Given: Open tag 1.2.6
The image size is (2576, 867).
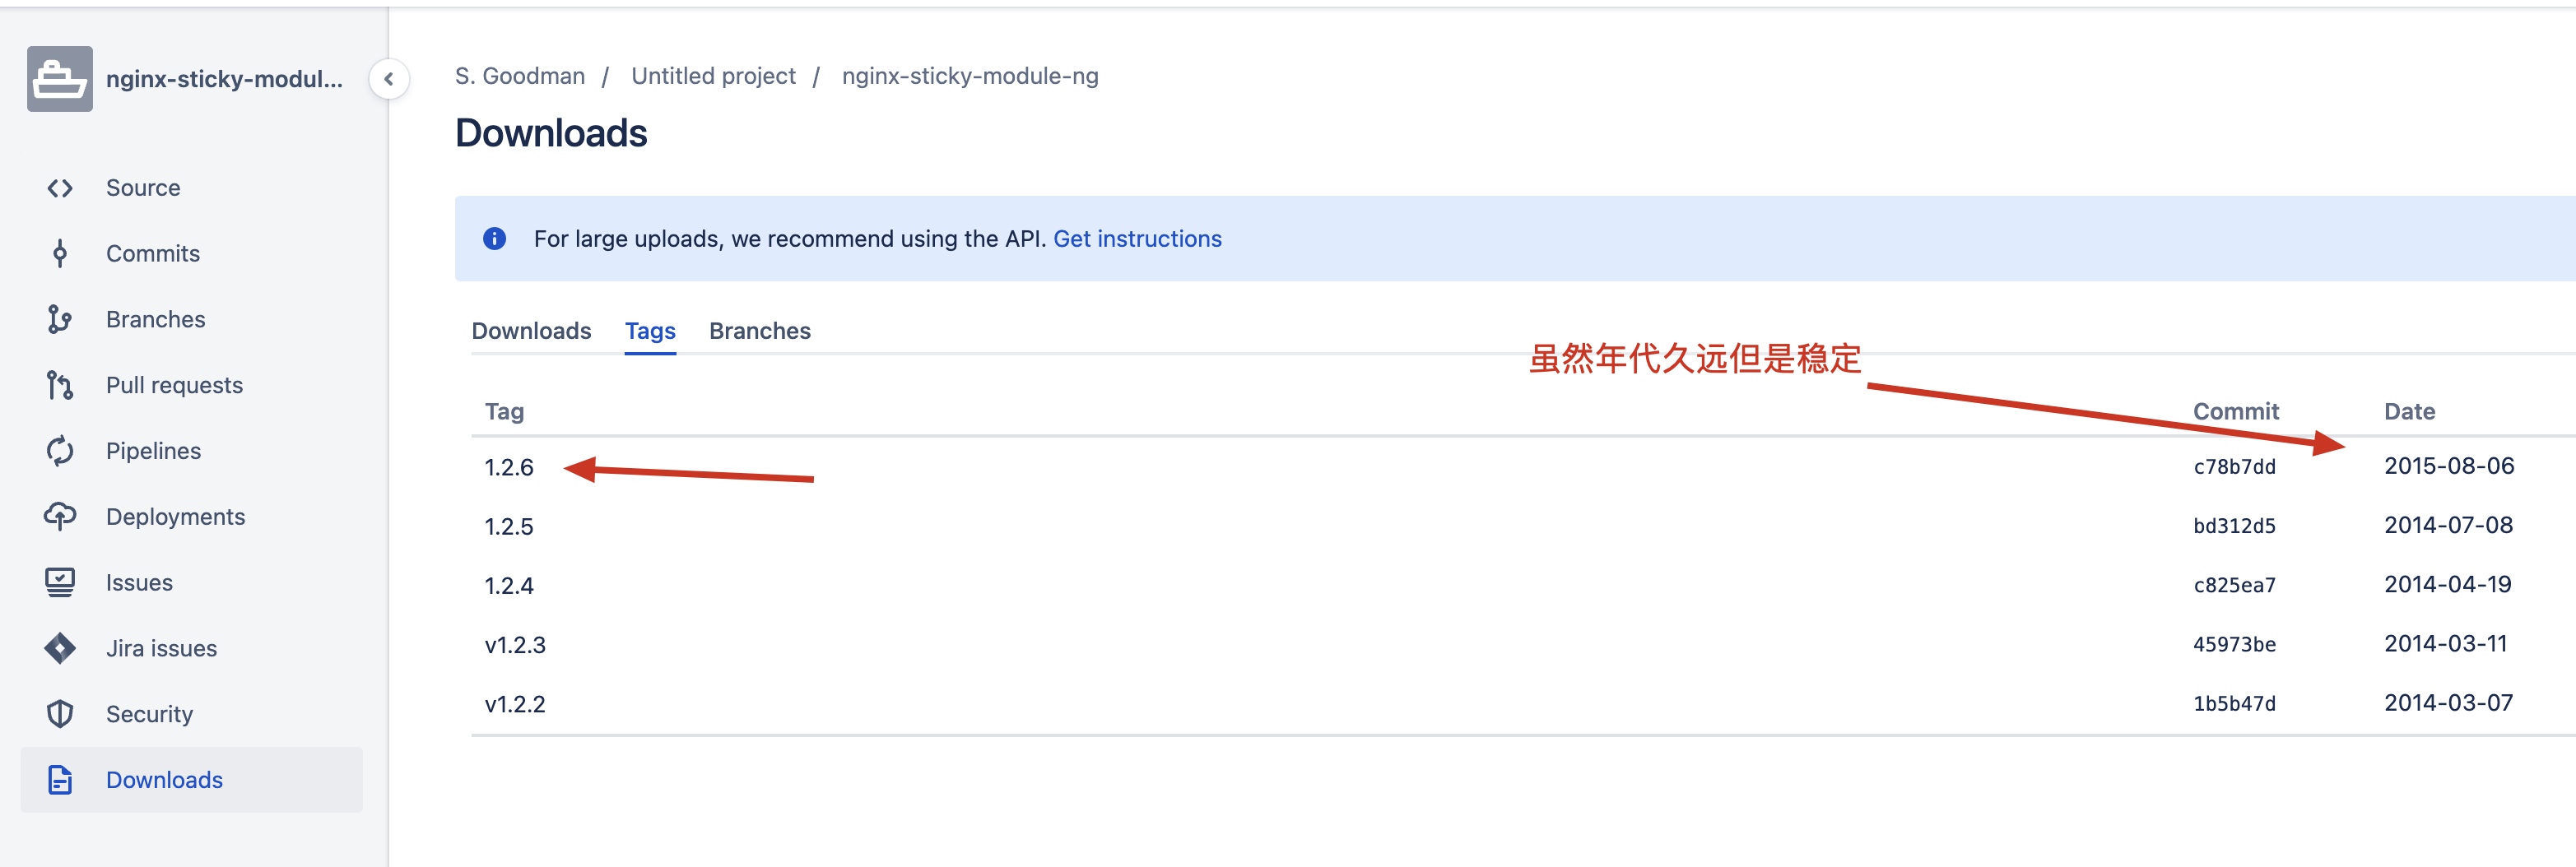Looking at the screenshot, I should [x=508, y=466].
